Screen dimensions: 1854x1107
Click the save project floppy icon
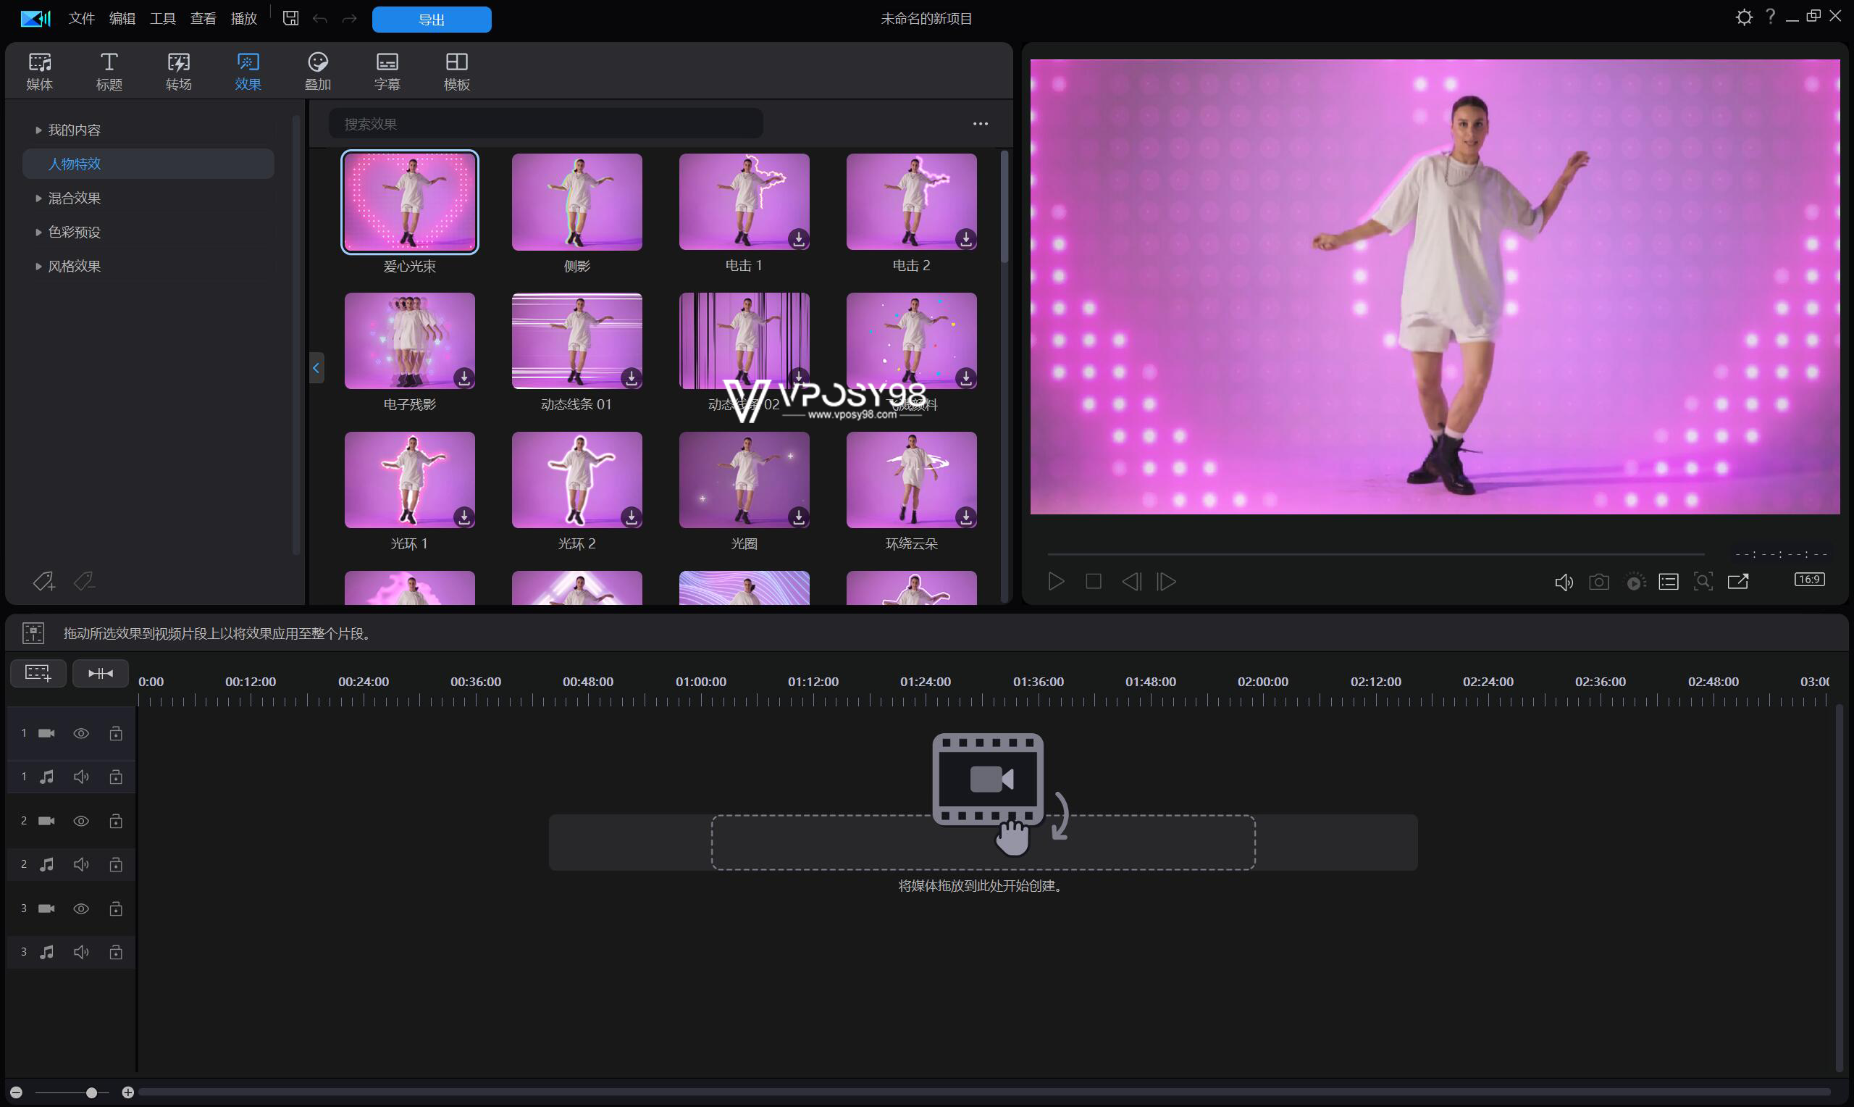click(290, 19)
